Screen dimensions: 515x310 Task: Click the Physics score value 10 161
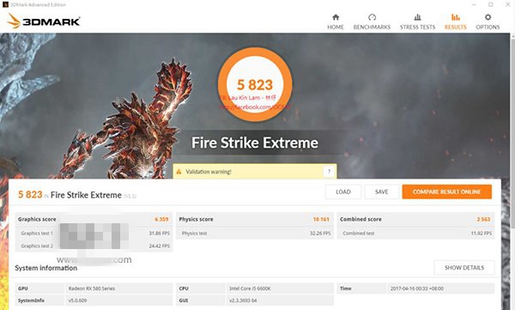point(321,219)
